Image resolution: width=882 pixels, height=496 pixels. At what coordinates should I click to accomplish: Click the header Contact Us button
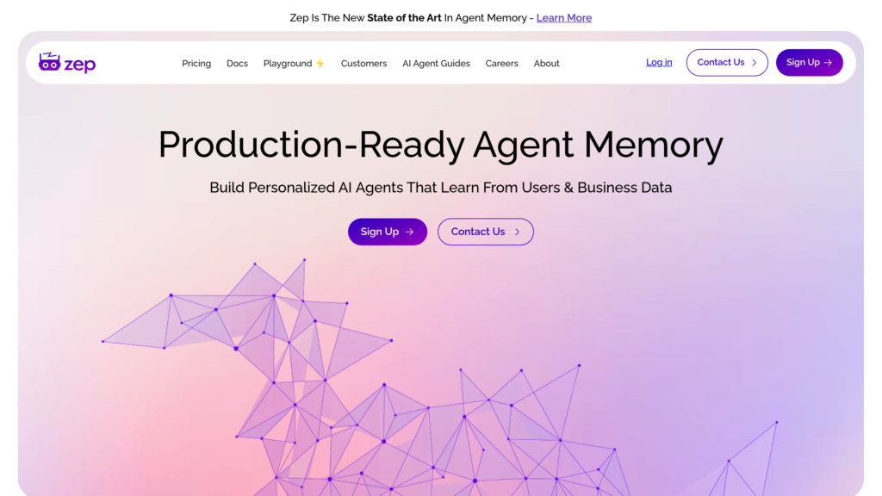(x=727, y=62)
